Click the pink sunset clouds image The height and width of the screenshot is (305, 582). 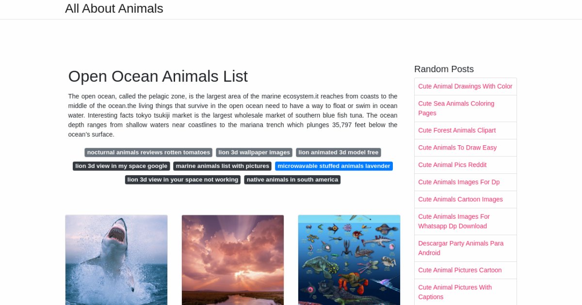(x=233, y=260)
